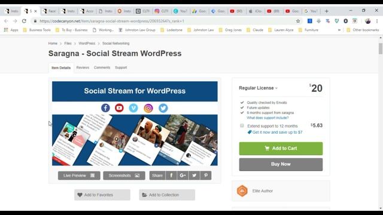Click the scrollbar down arrow
This screenshot has width=383, height=215.
click(x=381, y=208)
